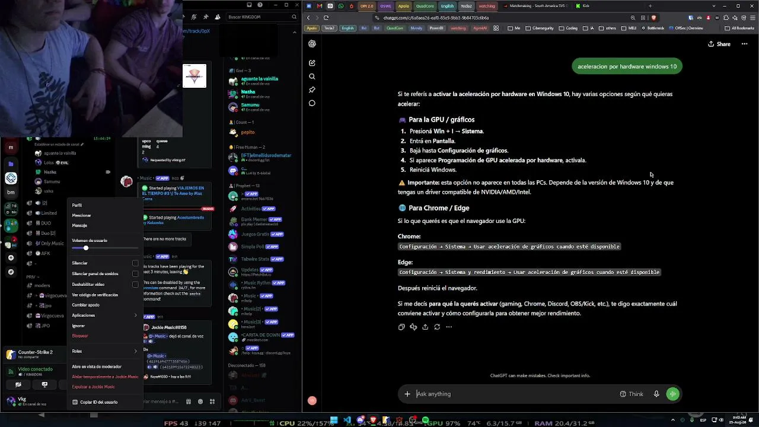759x427 pixels.
Task: Open the Windows Start menu
Action: 334,421
